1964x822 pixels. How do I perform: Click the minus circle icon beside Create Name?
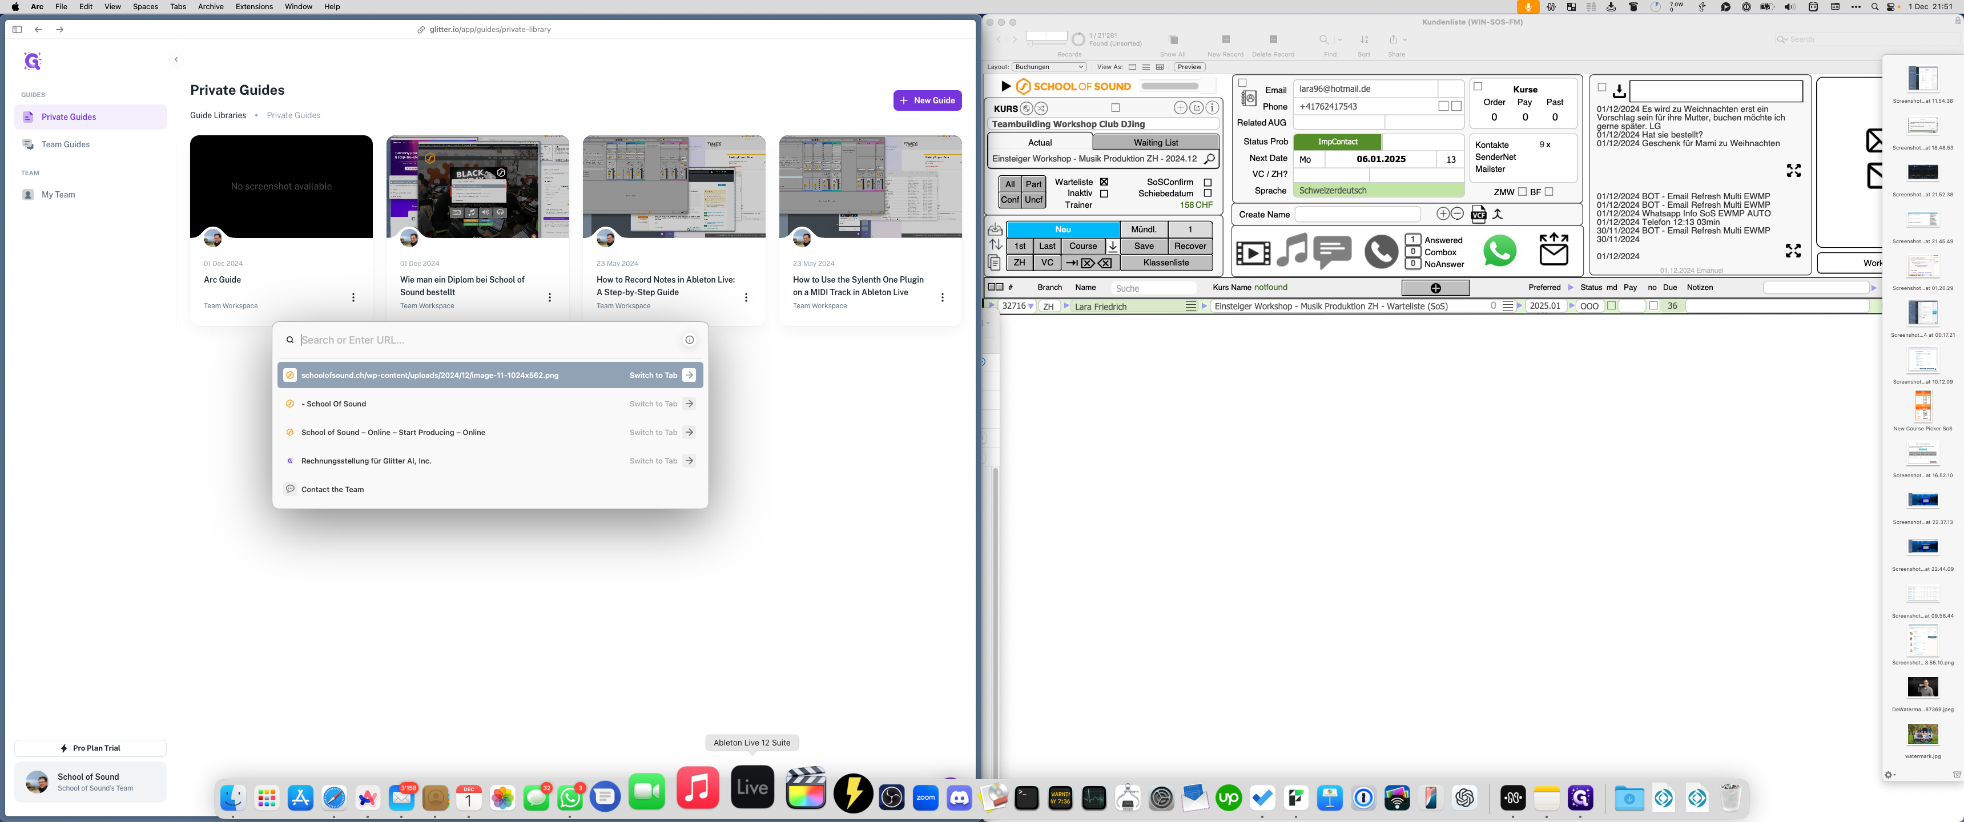point(1457,213)
